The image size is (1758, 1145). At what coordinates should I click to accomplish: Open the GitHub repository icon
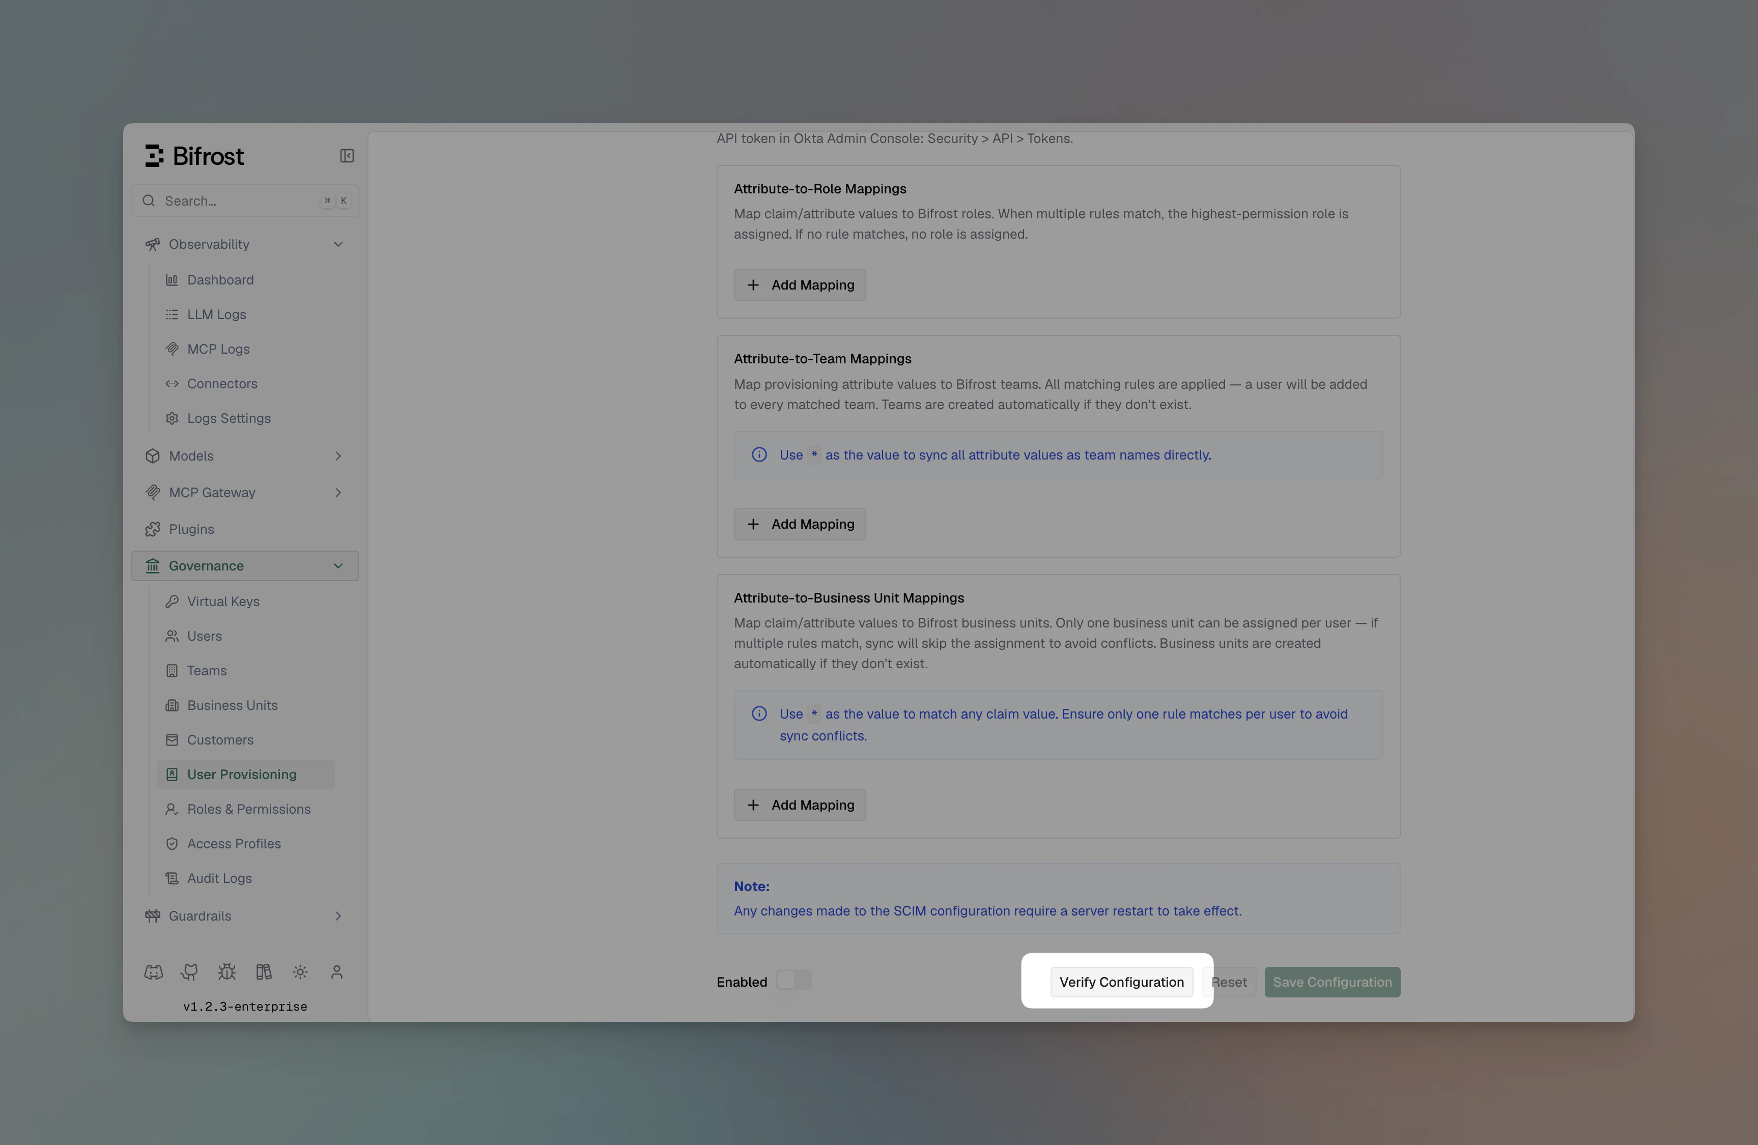190,972
